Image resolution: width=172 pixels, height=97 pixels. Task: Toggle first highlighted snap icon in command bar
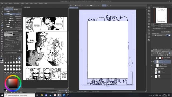(103, 5)
